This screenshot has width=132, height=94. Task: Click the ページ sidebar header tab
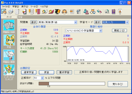click(x=9, y=17)
